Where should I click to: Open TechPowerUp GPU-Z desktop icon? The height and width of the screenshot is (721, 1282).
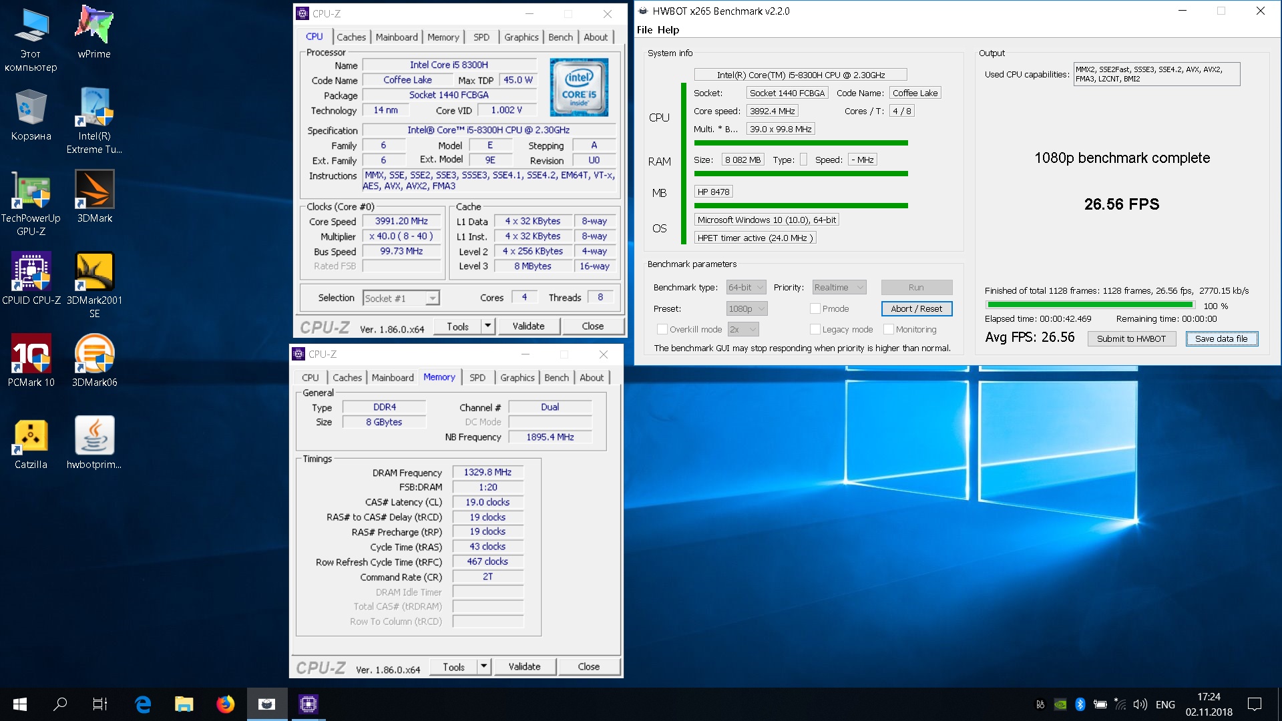coord(31,204)
